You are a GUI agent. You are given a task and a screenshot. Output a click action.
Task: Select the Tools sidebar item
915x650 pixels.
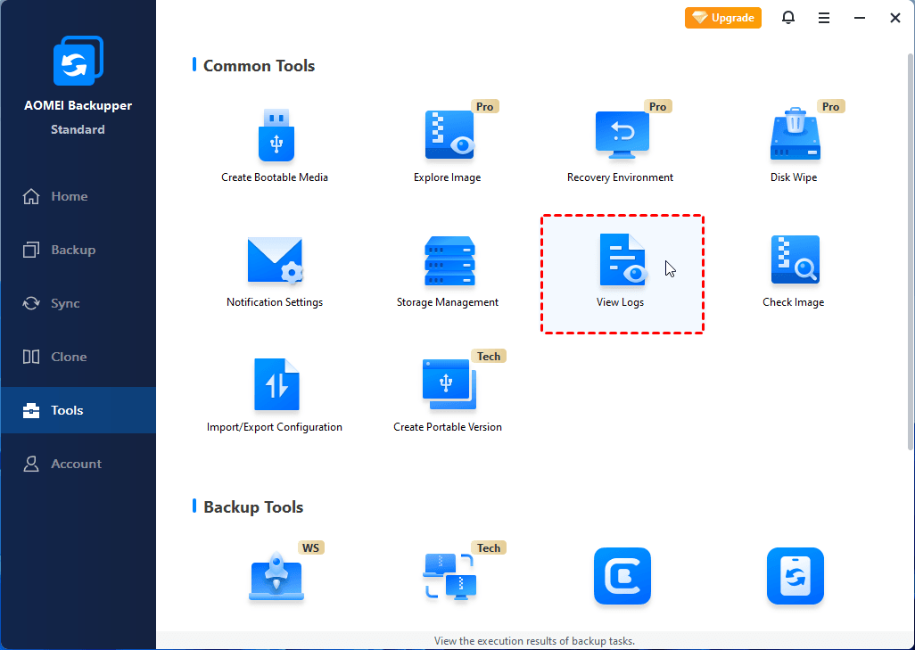pyautogui.click(x=78, y=410)
